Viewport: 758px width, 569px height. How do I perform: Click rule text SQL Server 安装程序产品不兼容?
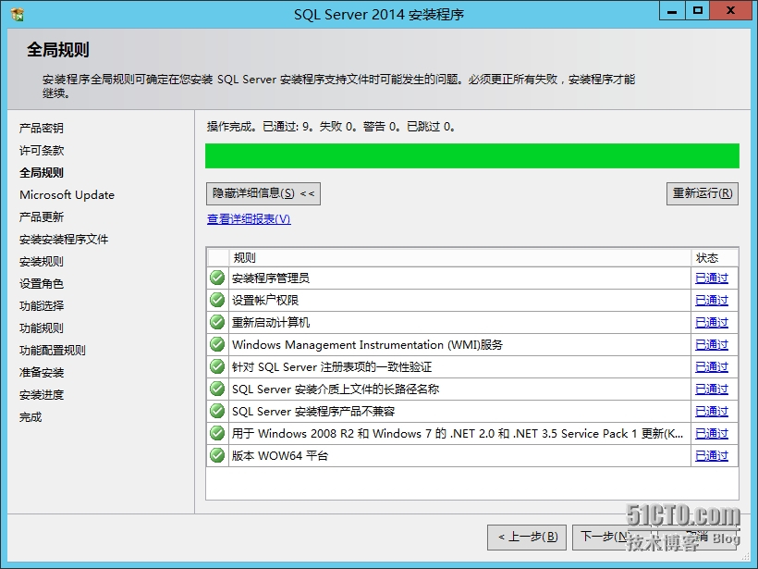[313, 412]
